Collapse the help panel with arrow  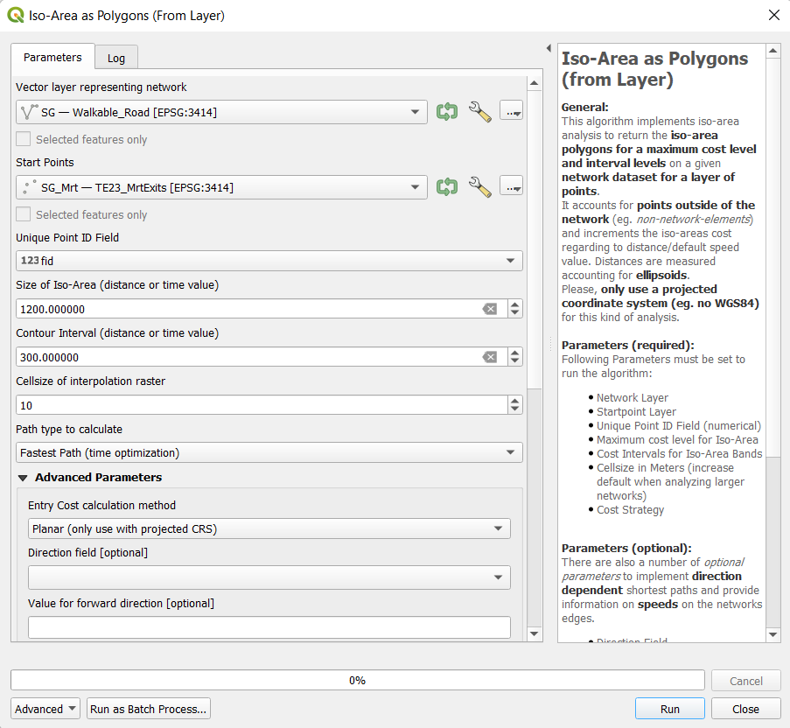point(548,48)
